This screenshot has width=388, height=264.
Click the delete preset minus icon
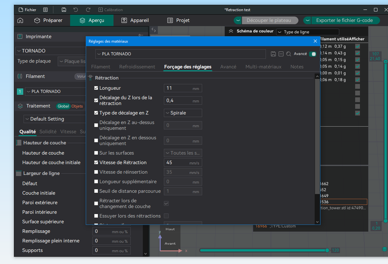[x=281, y=54]
